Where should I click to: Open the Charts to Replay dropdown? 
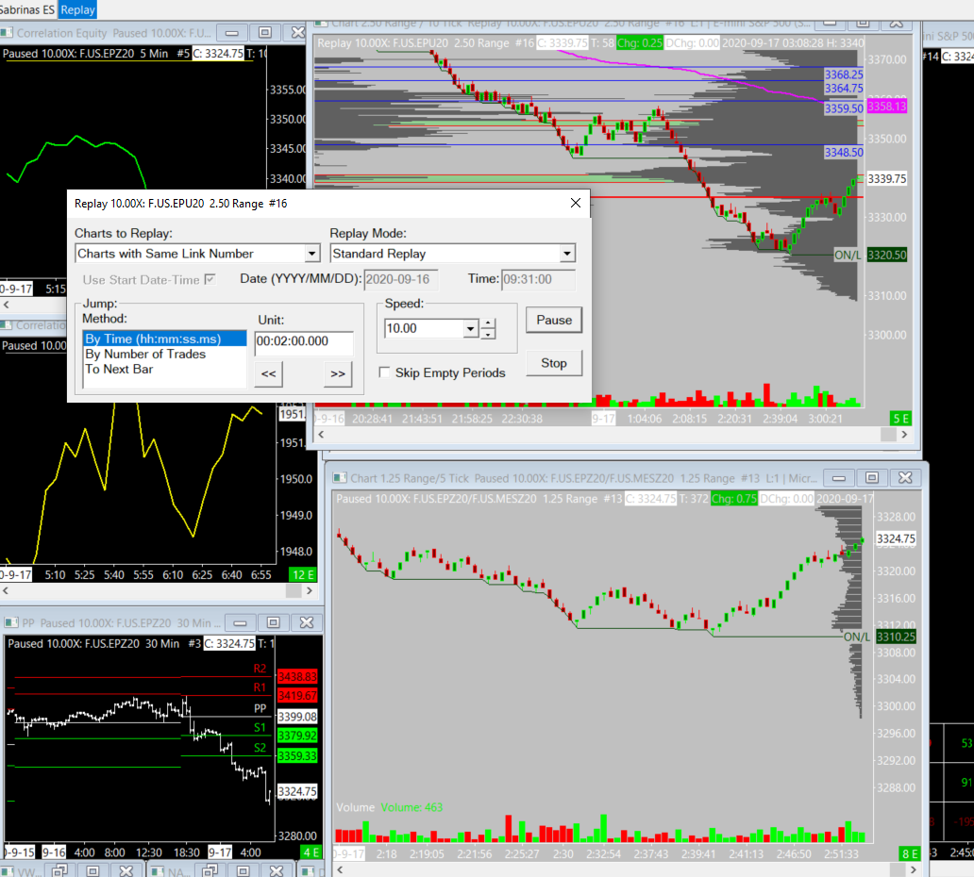311,254
